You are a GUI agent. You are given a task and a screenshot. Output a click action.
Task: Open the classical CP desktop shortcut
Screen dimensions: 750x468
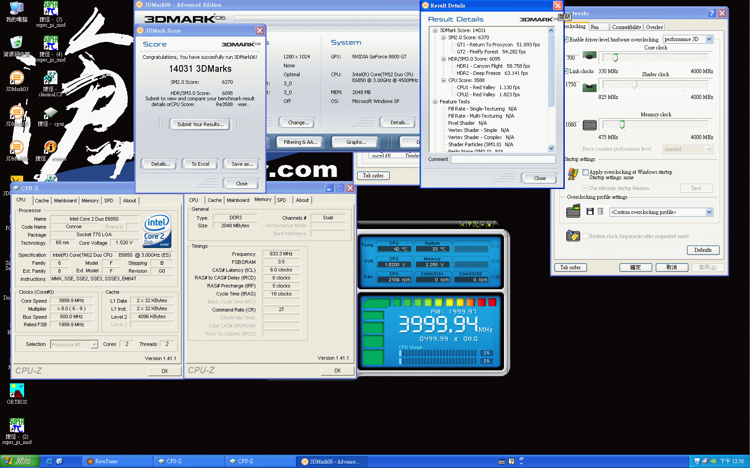(50, 83)
